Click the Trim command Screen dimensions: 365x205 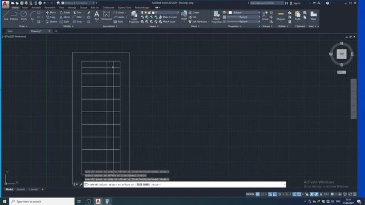[78, 13]
